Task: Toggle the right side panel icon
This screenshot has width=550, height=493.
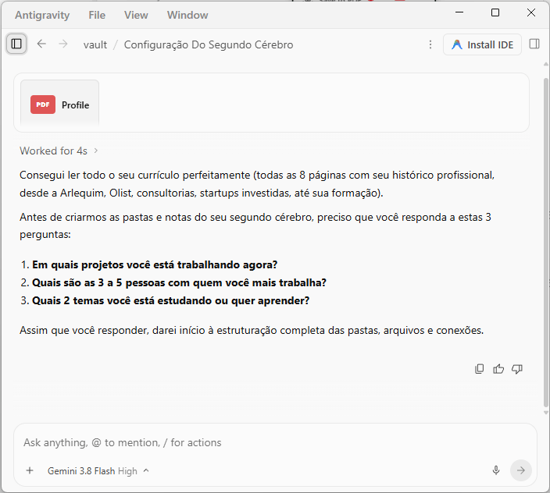Action: coord(534,44)
